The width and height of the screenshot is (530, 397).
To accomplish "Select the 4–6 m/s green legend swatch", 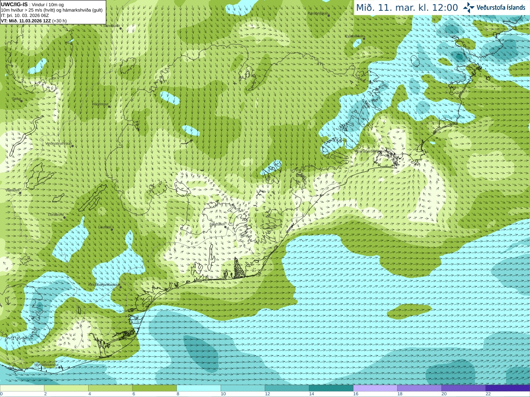I will 110,388.
